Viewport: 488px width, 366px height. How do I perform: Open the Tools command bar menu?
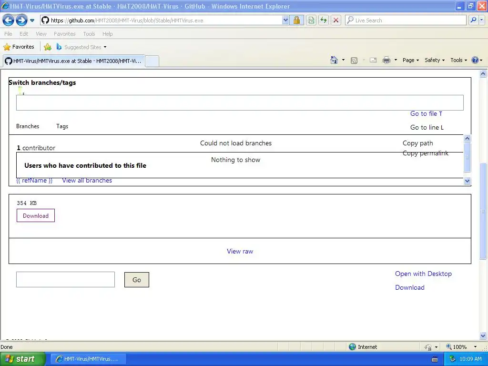click(x=458, y=60)
